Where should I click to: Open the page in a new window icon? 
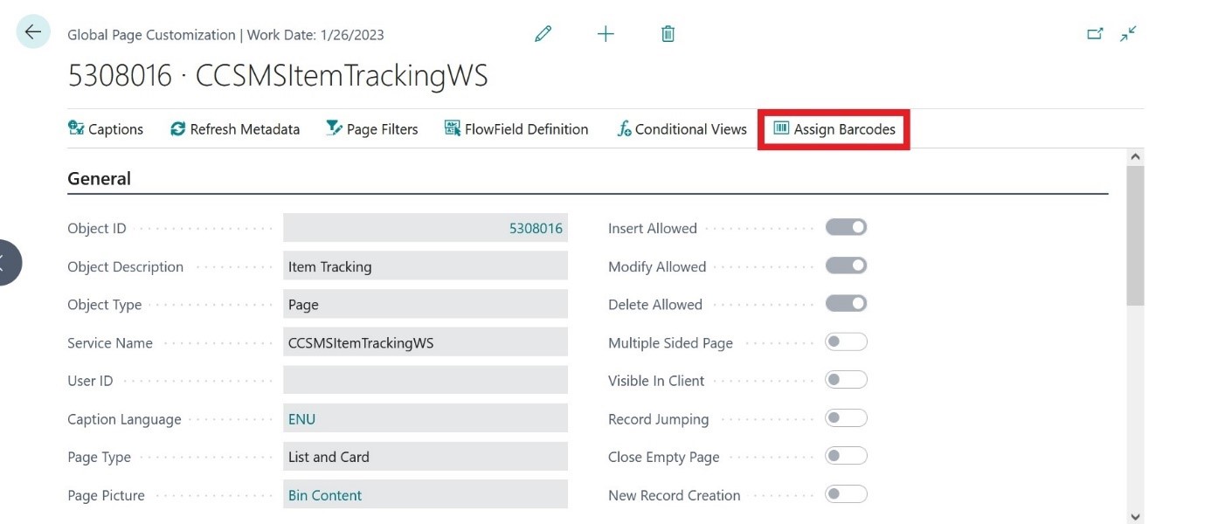1096,31
